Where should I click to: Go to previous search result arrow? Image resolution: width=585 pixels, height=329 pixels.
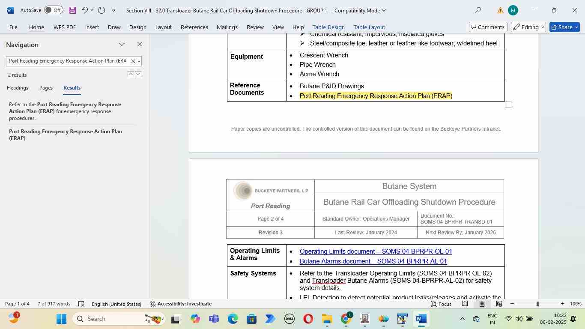point(131,75)
